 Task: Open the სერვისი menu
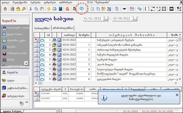click(x=36, y=2)
